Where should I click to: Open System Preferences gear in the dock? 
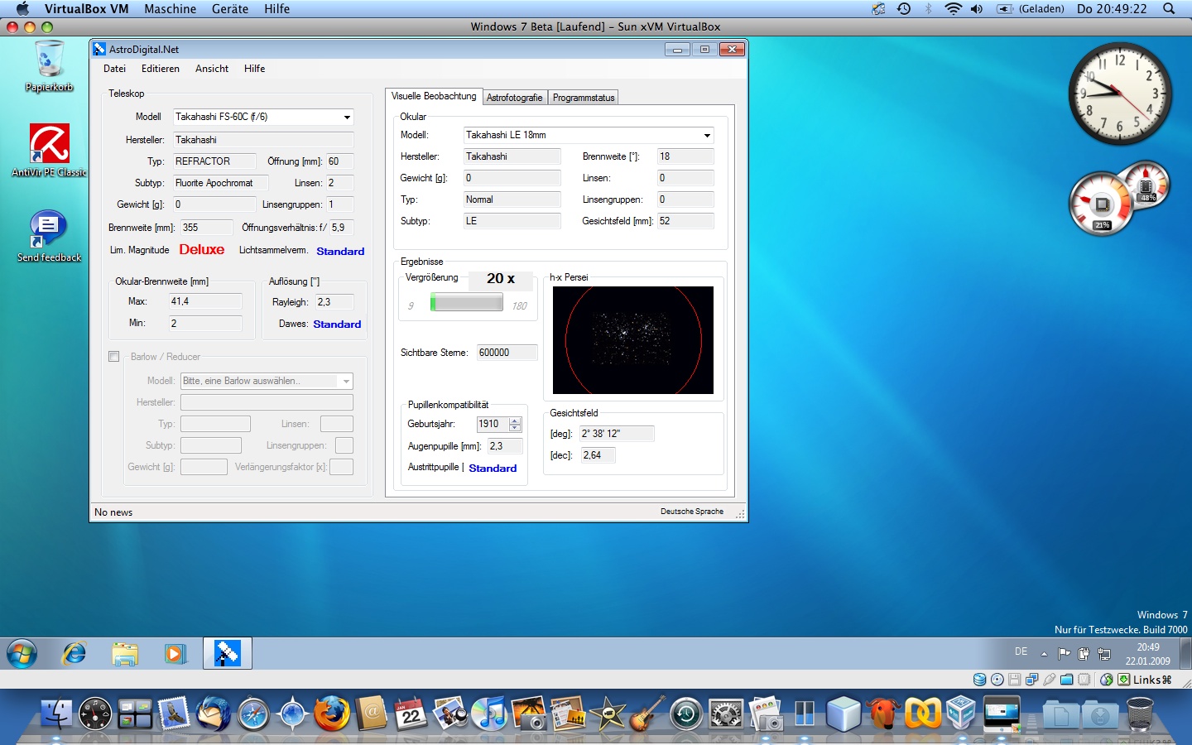(726, 714)
